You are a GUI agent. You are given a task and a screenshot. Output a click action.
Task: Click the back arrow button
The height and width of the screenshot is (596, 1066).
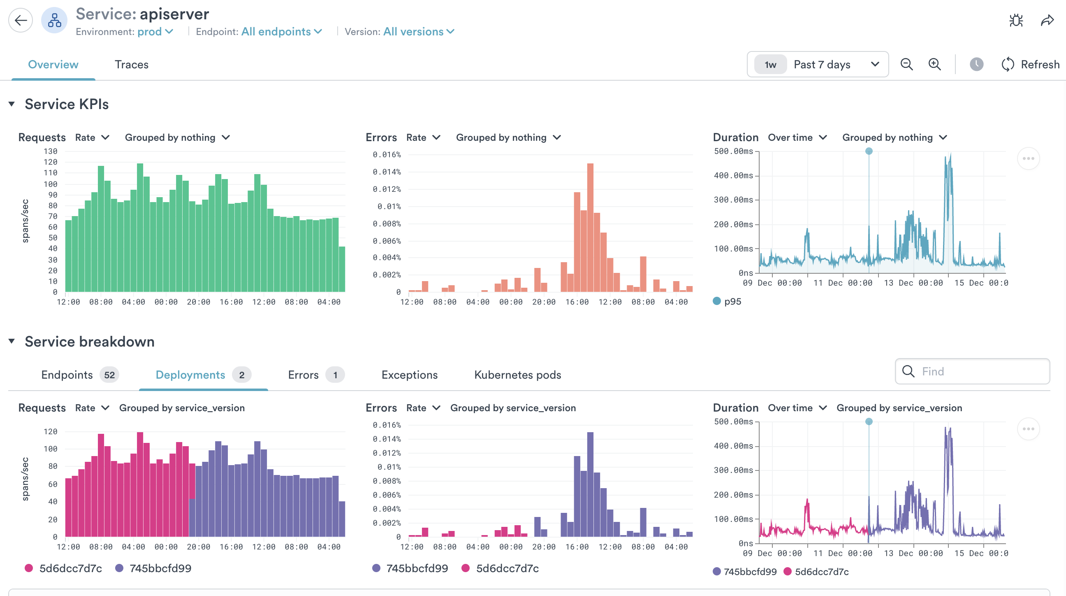(x=20, y=20)
